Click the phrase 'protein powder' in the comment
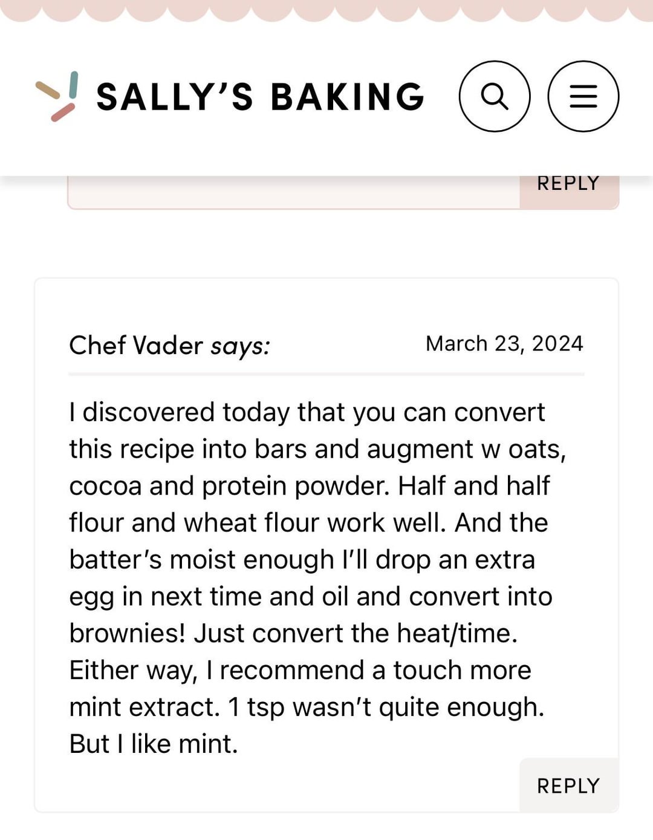The width and height of the screenshot is (653, 840). pos(296,487)
